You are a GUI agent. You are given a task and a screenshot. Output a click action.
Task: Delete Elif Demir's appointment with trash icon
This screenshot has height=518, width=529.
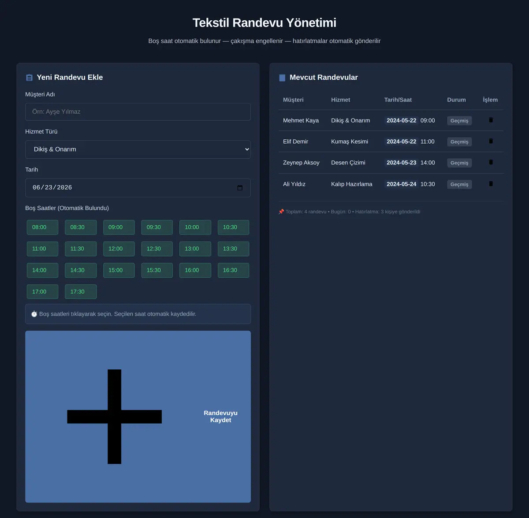(491, 141)
